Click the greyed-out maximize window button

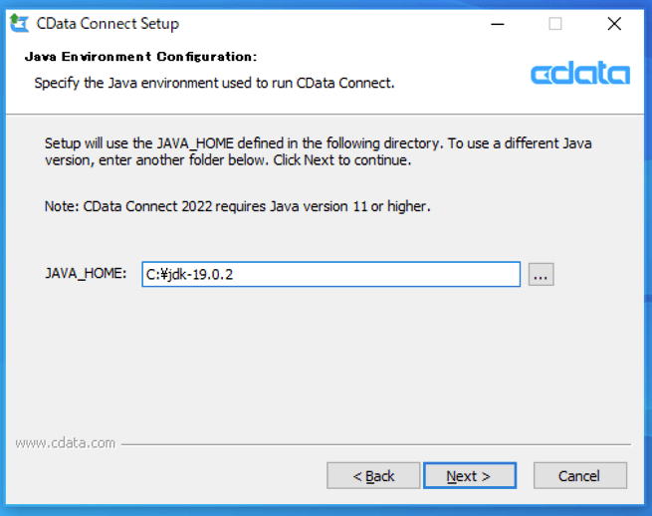click(555, 24)
